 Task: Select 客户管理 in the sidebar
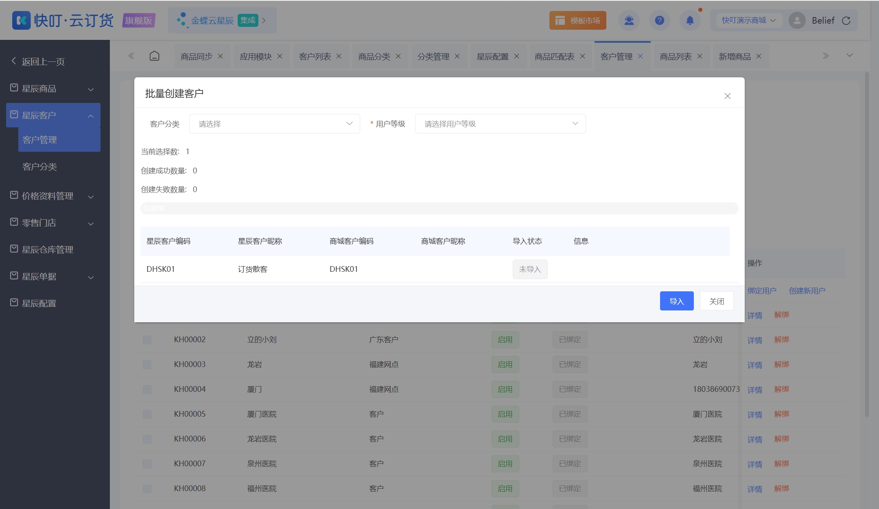point(59,140)
